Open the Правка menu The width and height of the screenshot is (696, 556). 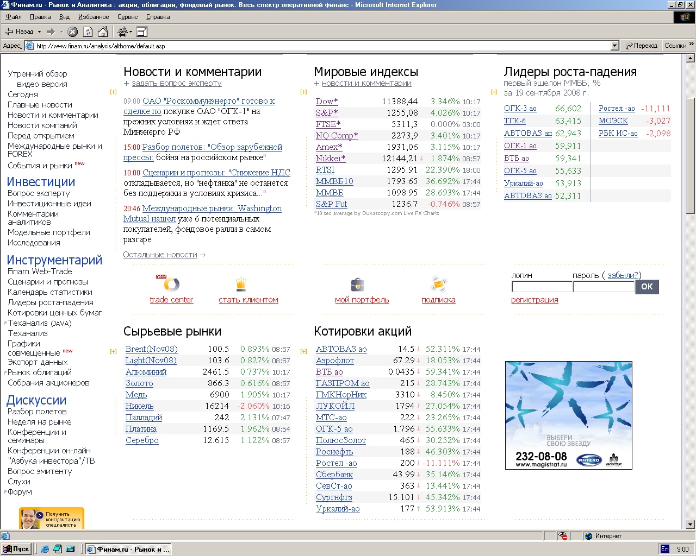point(40,17)
